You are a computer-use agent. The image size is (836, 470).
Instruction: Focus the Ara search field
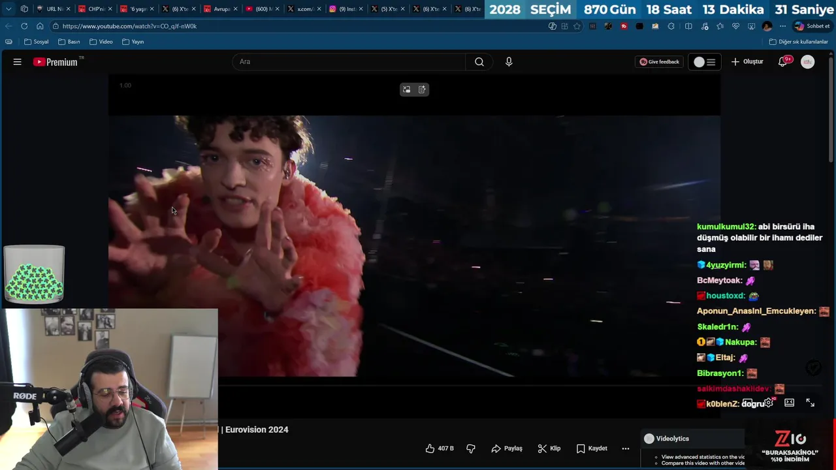[349, 62]
